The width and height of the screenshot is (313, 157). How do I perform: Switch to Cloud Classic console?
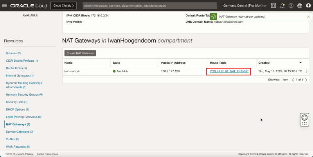[x=64, y=6]
